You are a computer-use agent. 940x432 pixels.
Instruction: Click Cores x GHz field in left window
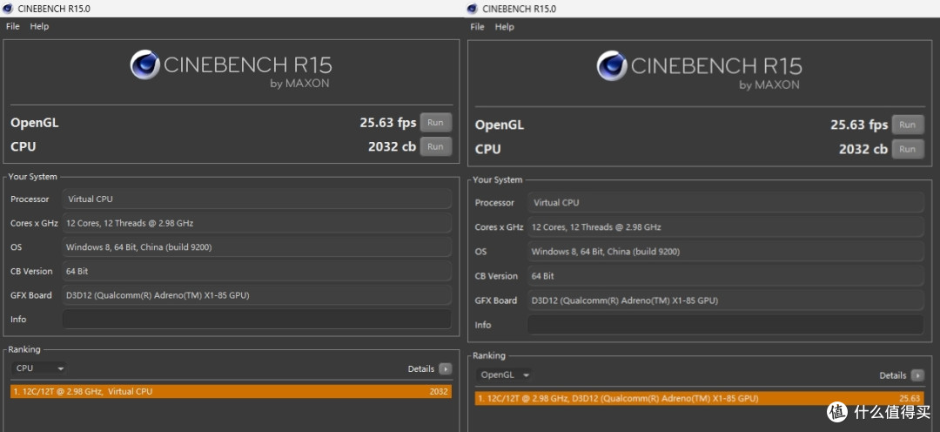pyautogui.click(x=257, y=223)
